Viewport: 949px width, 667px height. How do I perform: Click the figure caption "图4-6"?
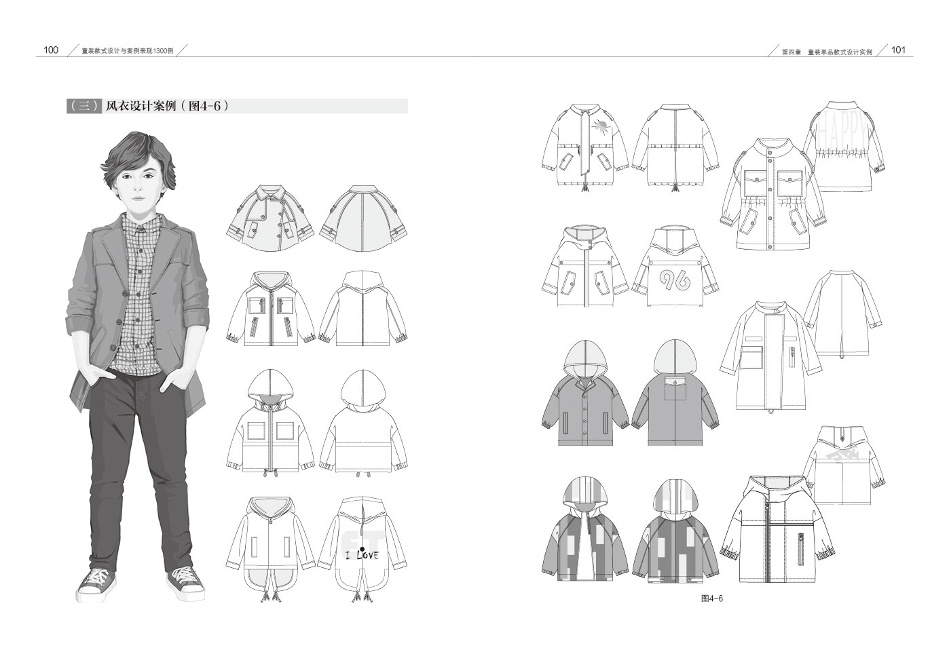coord(712,598)
